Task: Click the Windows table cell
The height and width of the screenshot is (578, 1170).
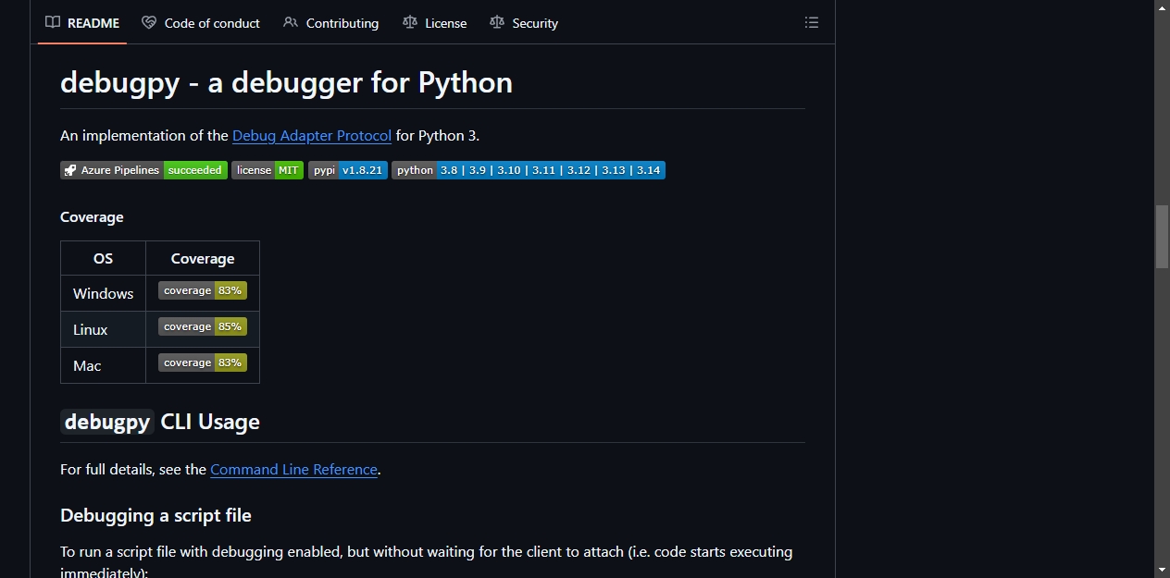Action: (x=104, y=293)
